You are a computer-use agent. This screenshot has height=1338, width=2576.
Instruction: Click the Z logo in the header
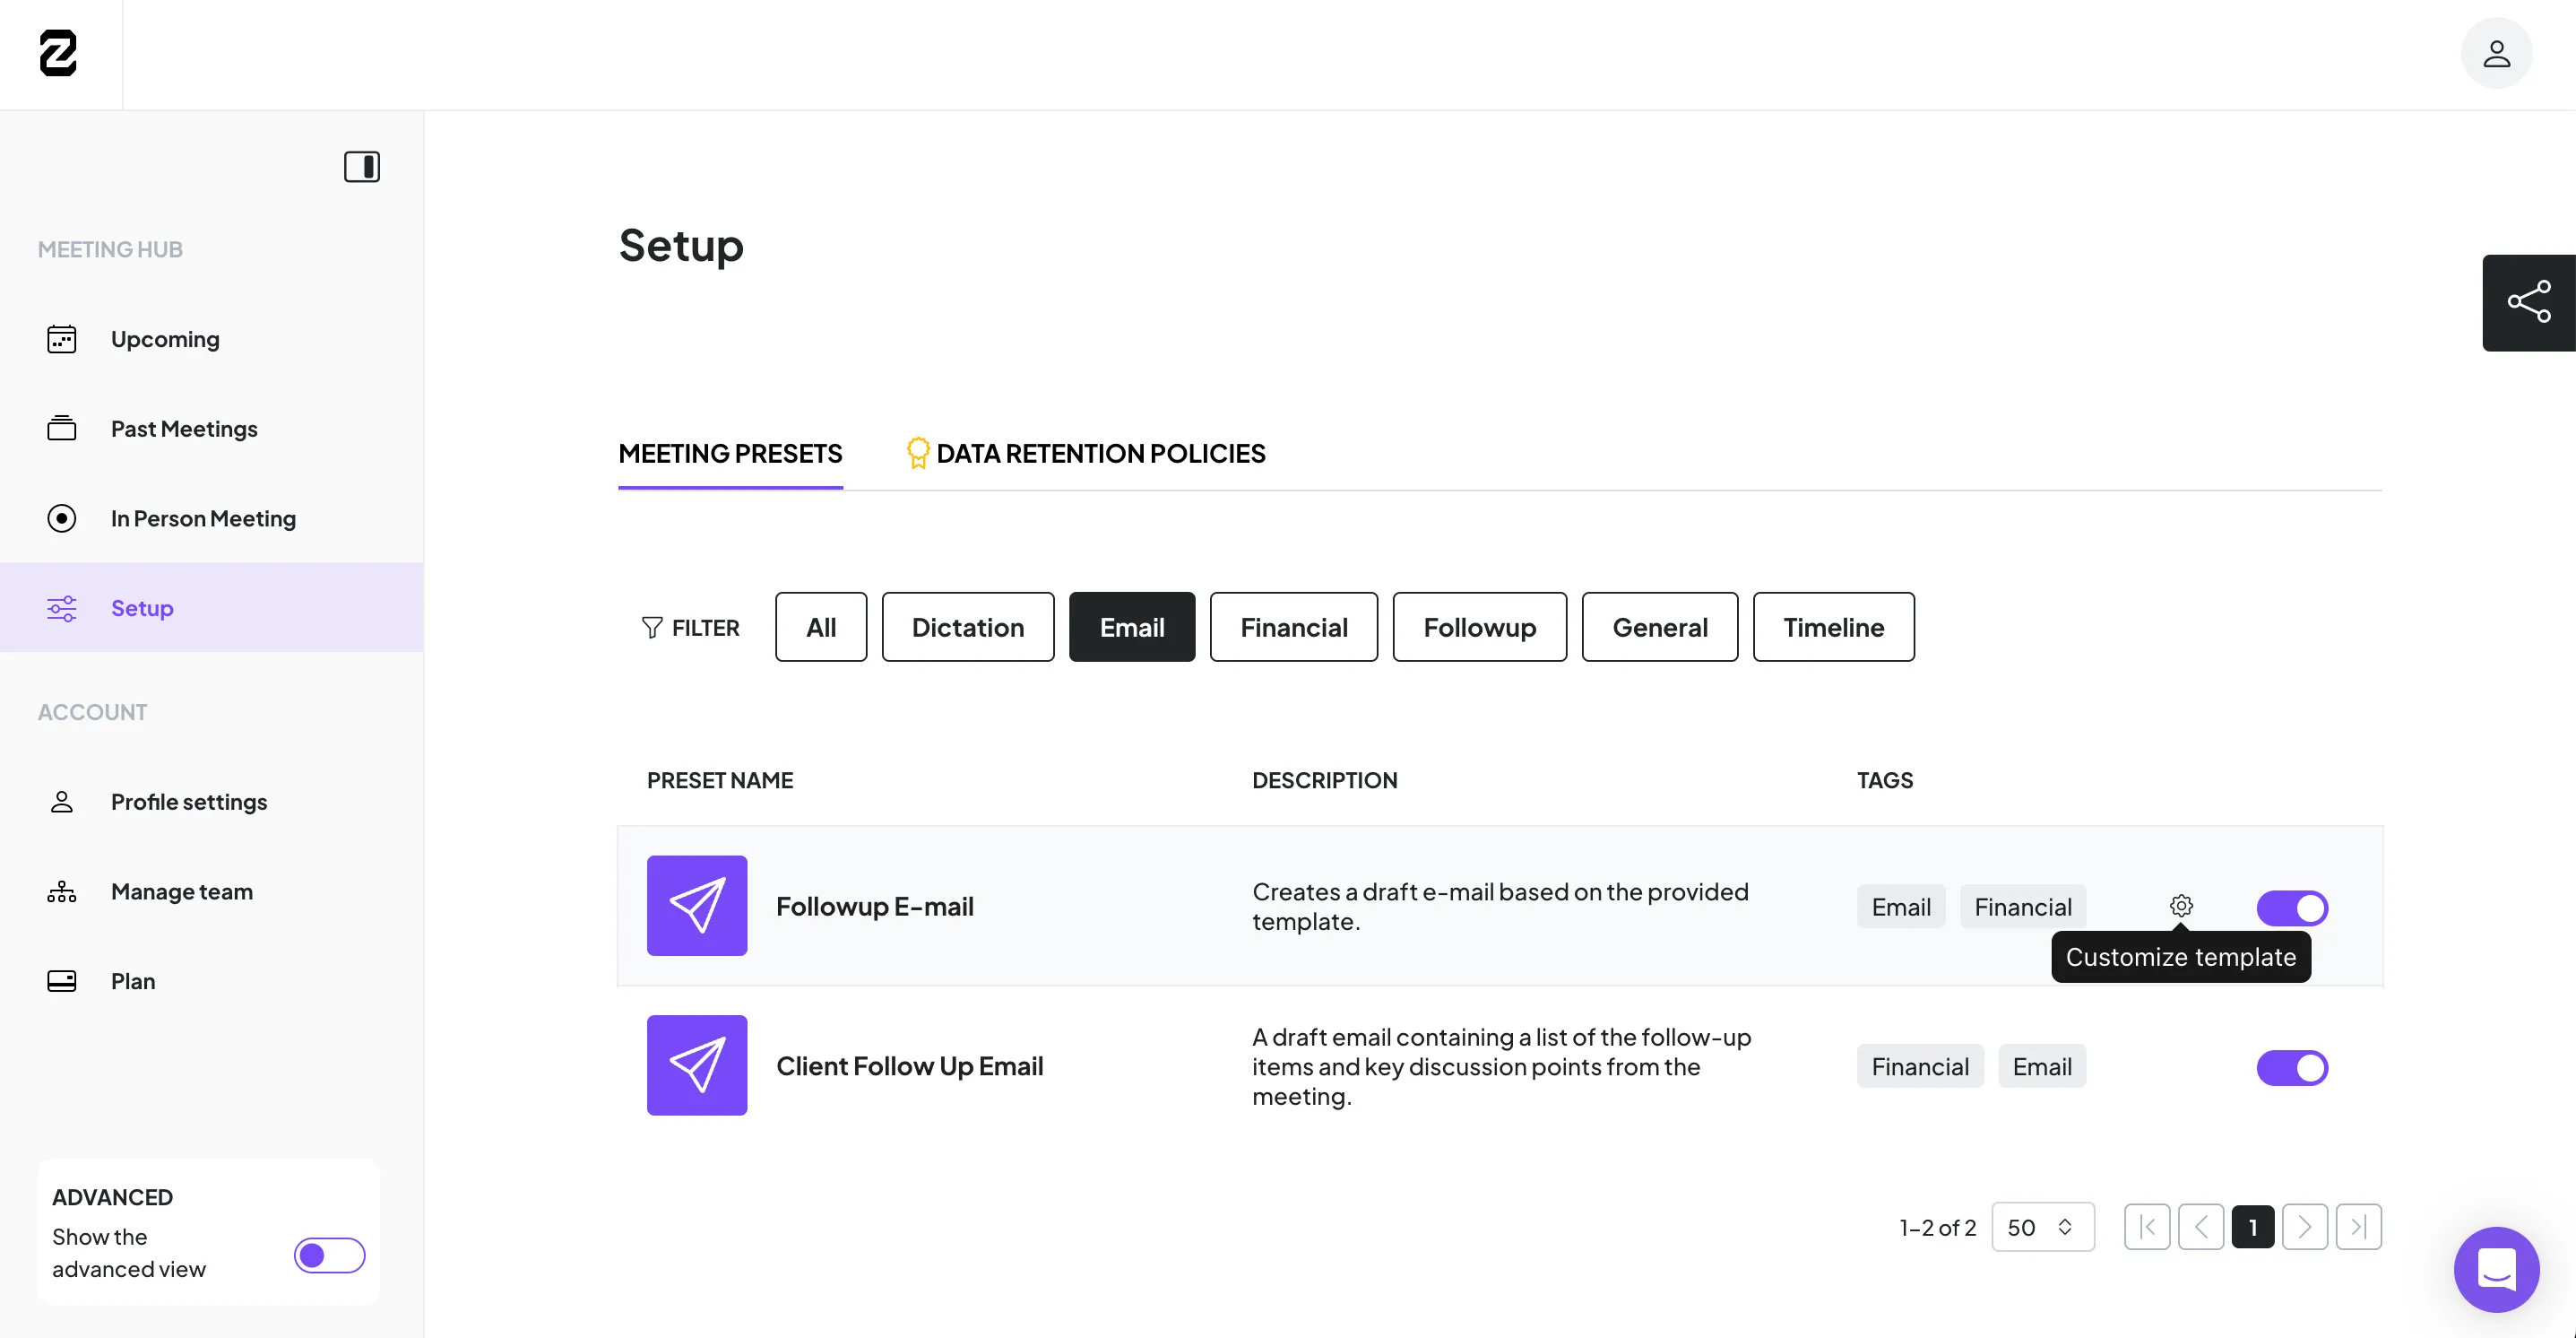coord(58,53)
